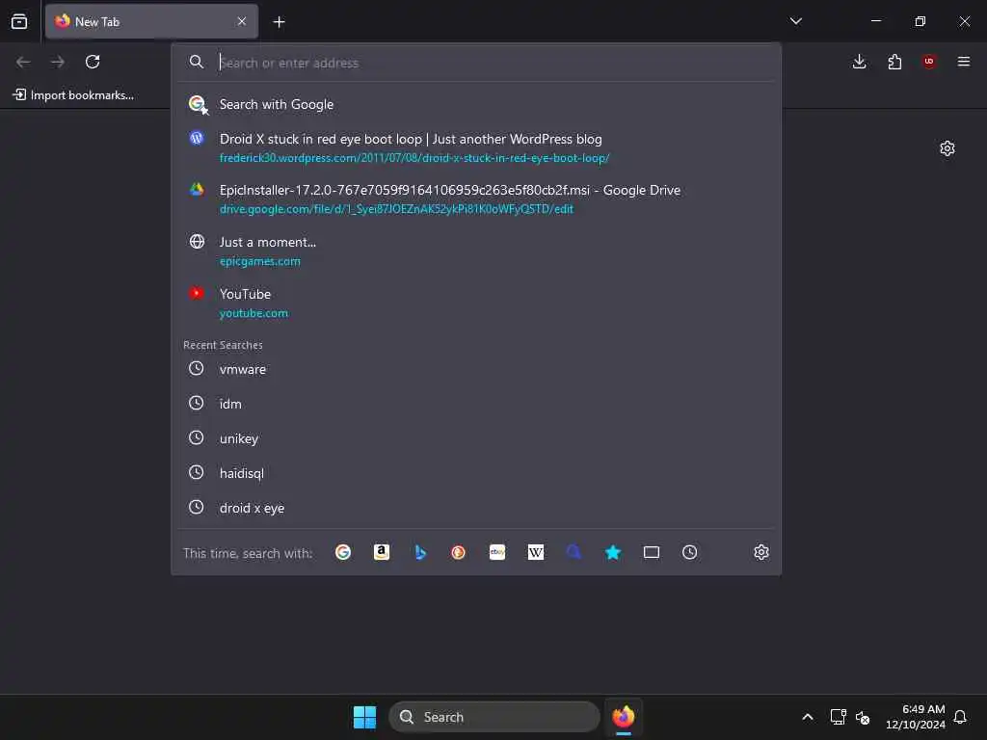Show hidden system tray icons

pyautogui.click(x=808, y=717)
